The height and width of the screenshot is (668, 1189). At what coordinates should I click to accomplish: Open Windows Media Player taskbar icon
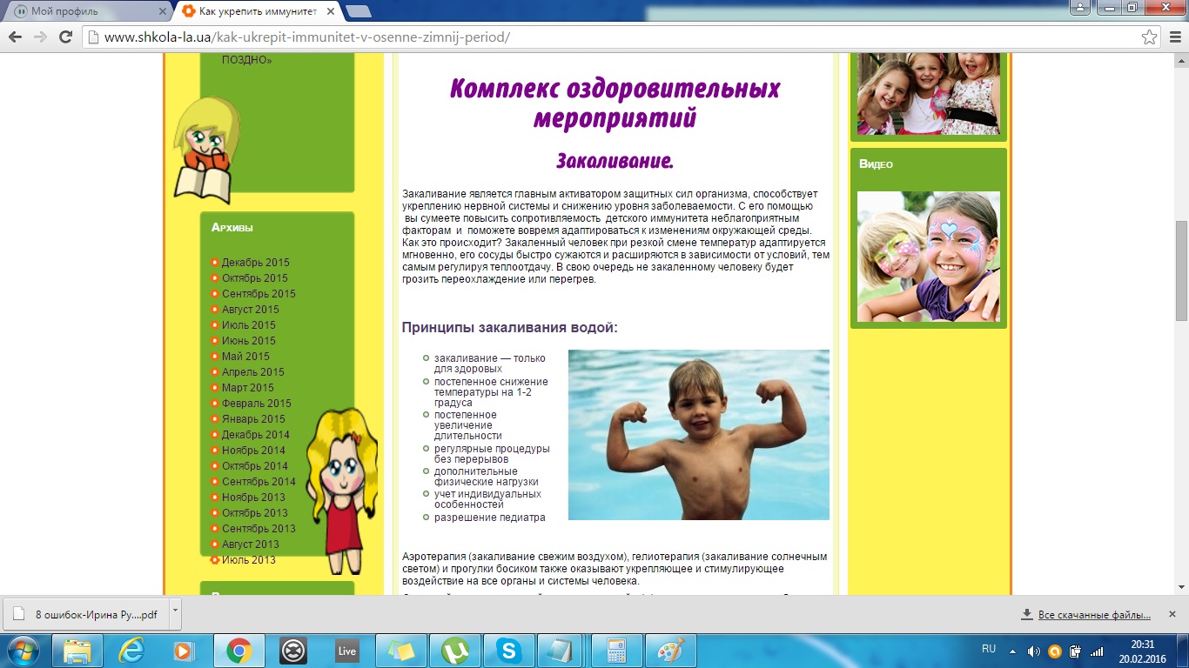pos(183,651)
